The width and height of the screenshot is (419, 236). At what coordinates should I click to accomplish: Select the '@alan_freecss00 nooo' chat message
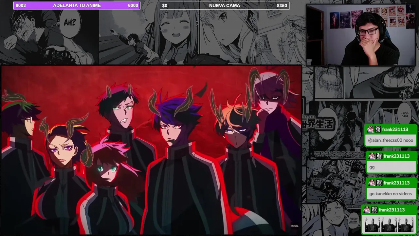pyautogui.click(x=391, y=140)
